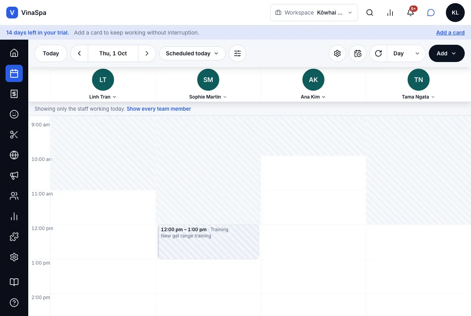Click the TN avatar of Tama Ngata
Screen dimensions: 471x316
pos(418,80)
